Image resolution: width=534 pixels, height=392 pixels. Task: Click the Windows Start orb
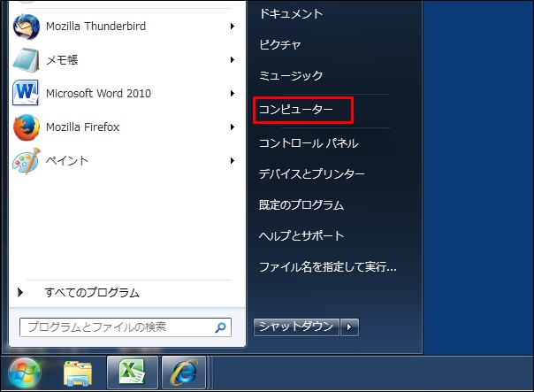click(x=25, y=372)
